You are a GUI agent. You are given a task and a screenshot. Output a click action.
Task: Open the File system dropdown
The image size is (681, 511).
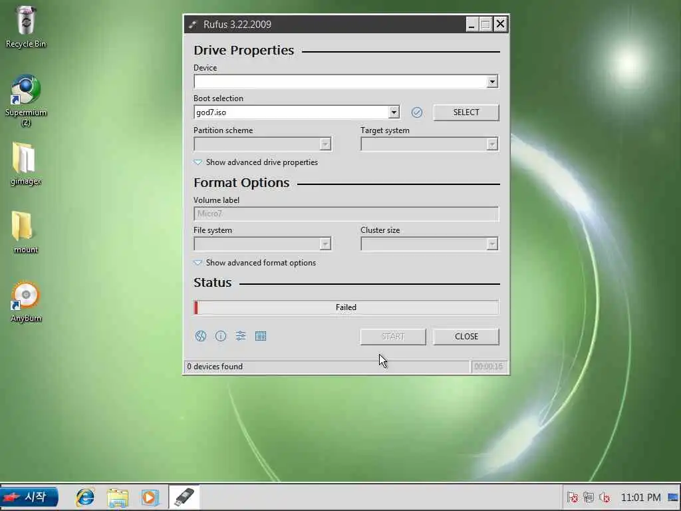pos(262,244)
